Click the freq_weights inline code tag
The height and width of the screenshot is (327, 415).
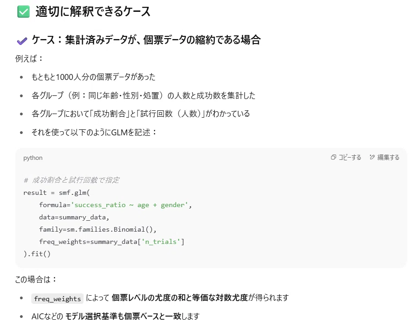[x=57, y=299]
